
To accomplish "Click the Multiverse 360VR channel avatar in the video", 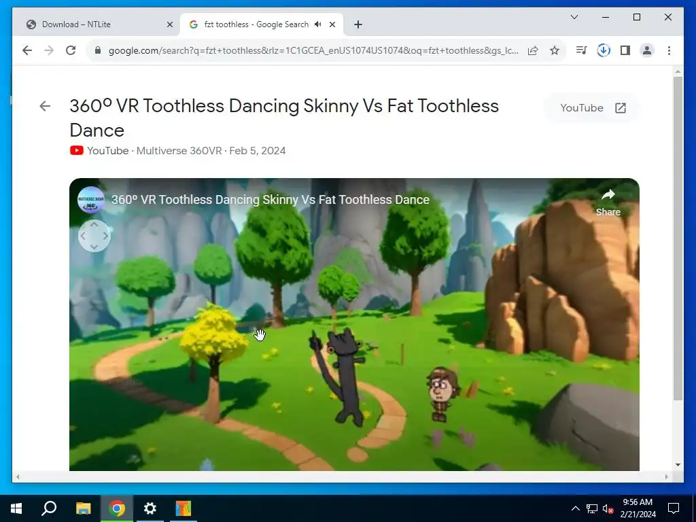I will (91, 200).
